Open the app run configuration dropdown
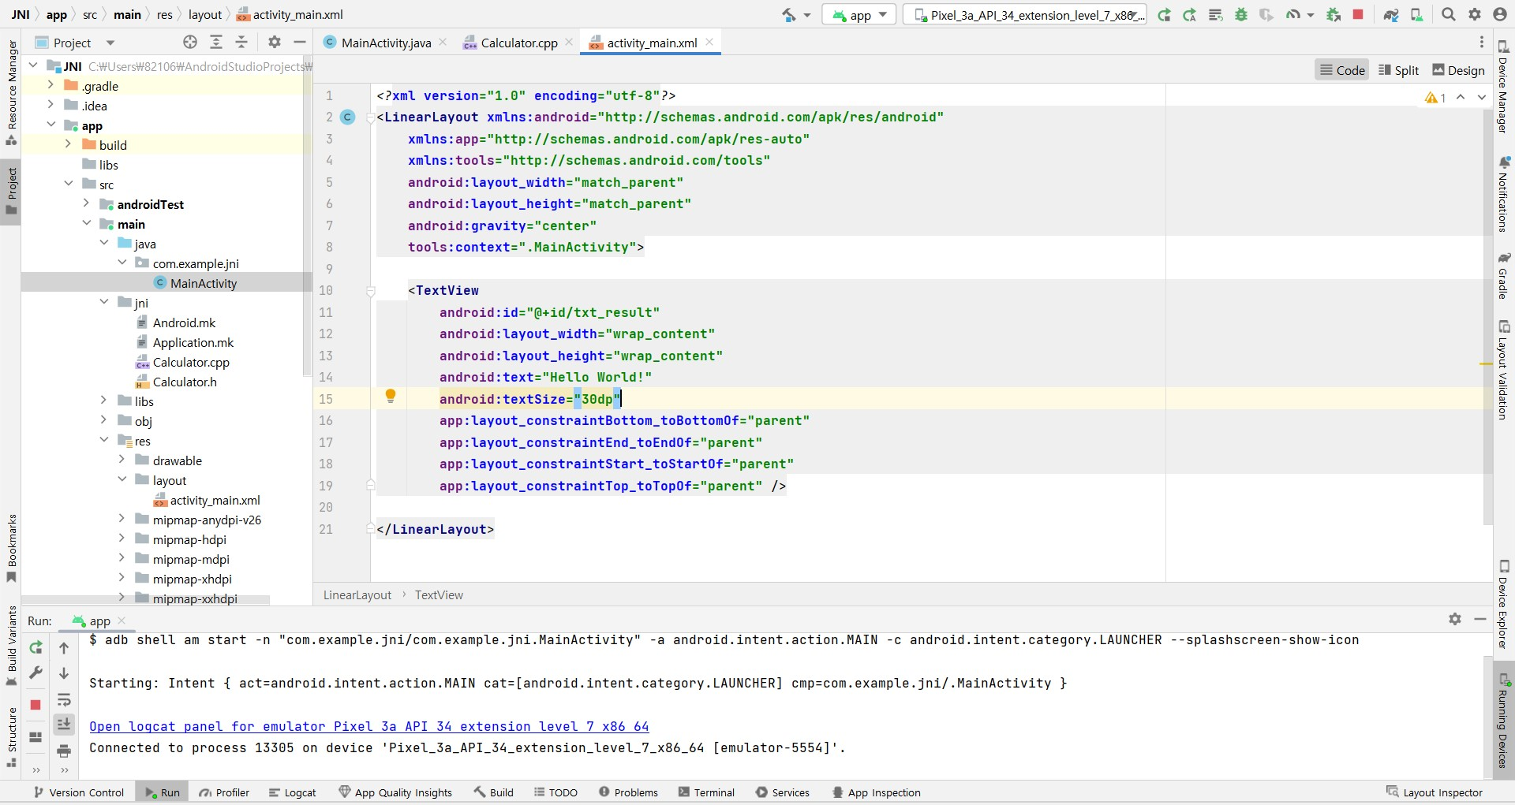The image size is (1515, 805). point(859,15)
